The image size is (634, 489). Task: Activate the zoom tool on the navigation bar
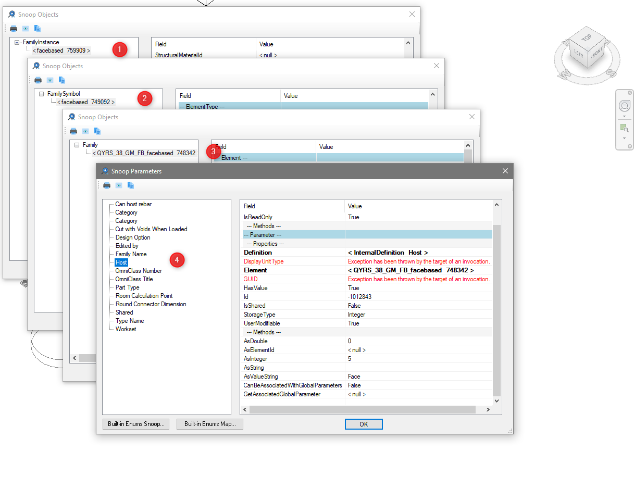click(624, 128)
